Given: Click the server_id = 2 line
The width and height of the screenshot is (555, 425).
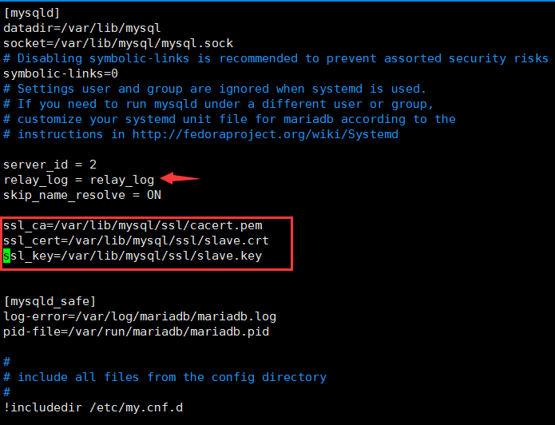Looking at the screenshot, I should 50,165.
